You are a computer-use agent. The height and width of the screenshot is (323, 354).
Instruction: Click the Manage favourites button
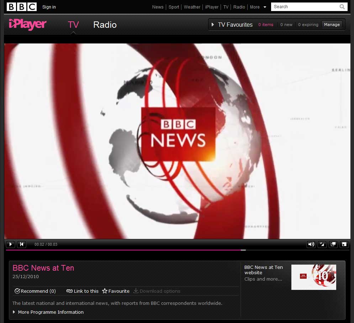coord(332,25)
